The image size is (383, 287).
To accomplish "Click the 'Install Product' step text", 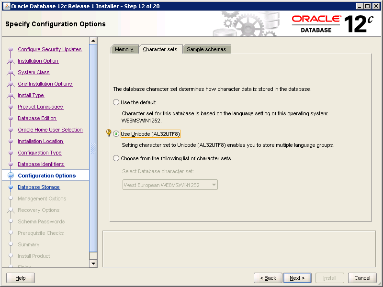I will [x=34, y=256].
